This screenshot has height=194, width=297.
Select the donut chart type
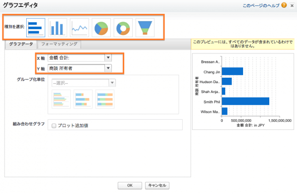tap(123, 28)
